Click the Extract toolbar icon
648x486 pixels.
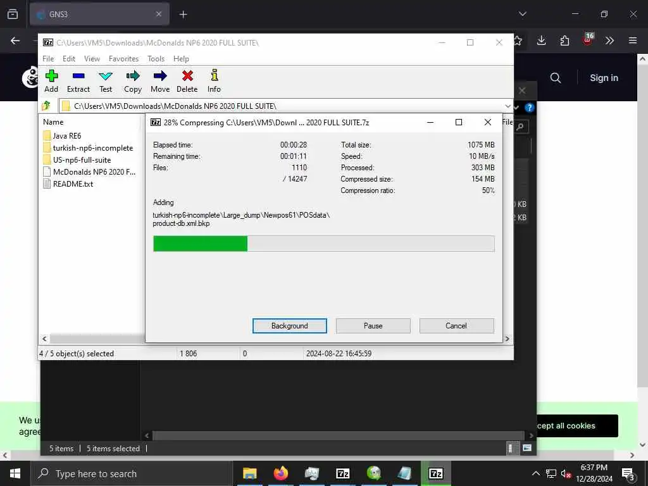coord(78,81)
